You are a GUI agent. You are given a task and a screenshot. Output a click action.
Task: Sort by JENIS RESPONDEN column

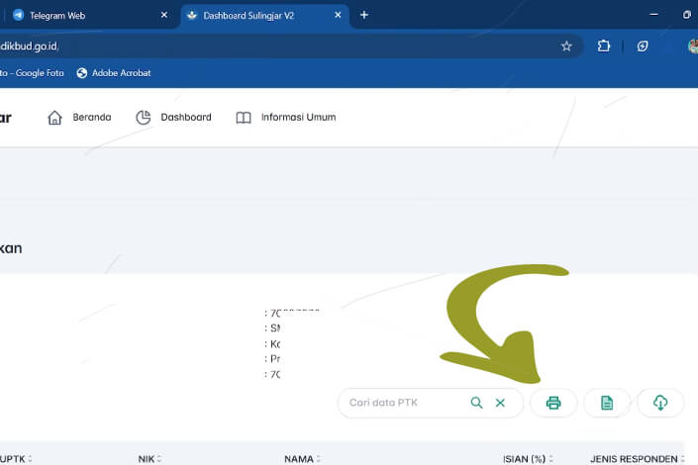pyautogui.click(x=638, y=459)
